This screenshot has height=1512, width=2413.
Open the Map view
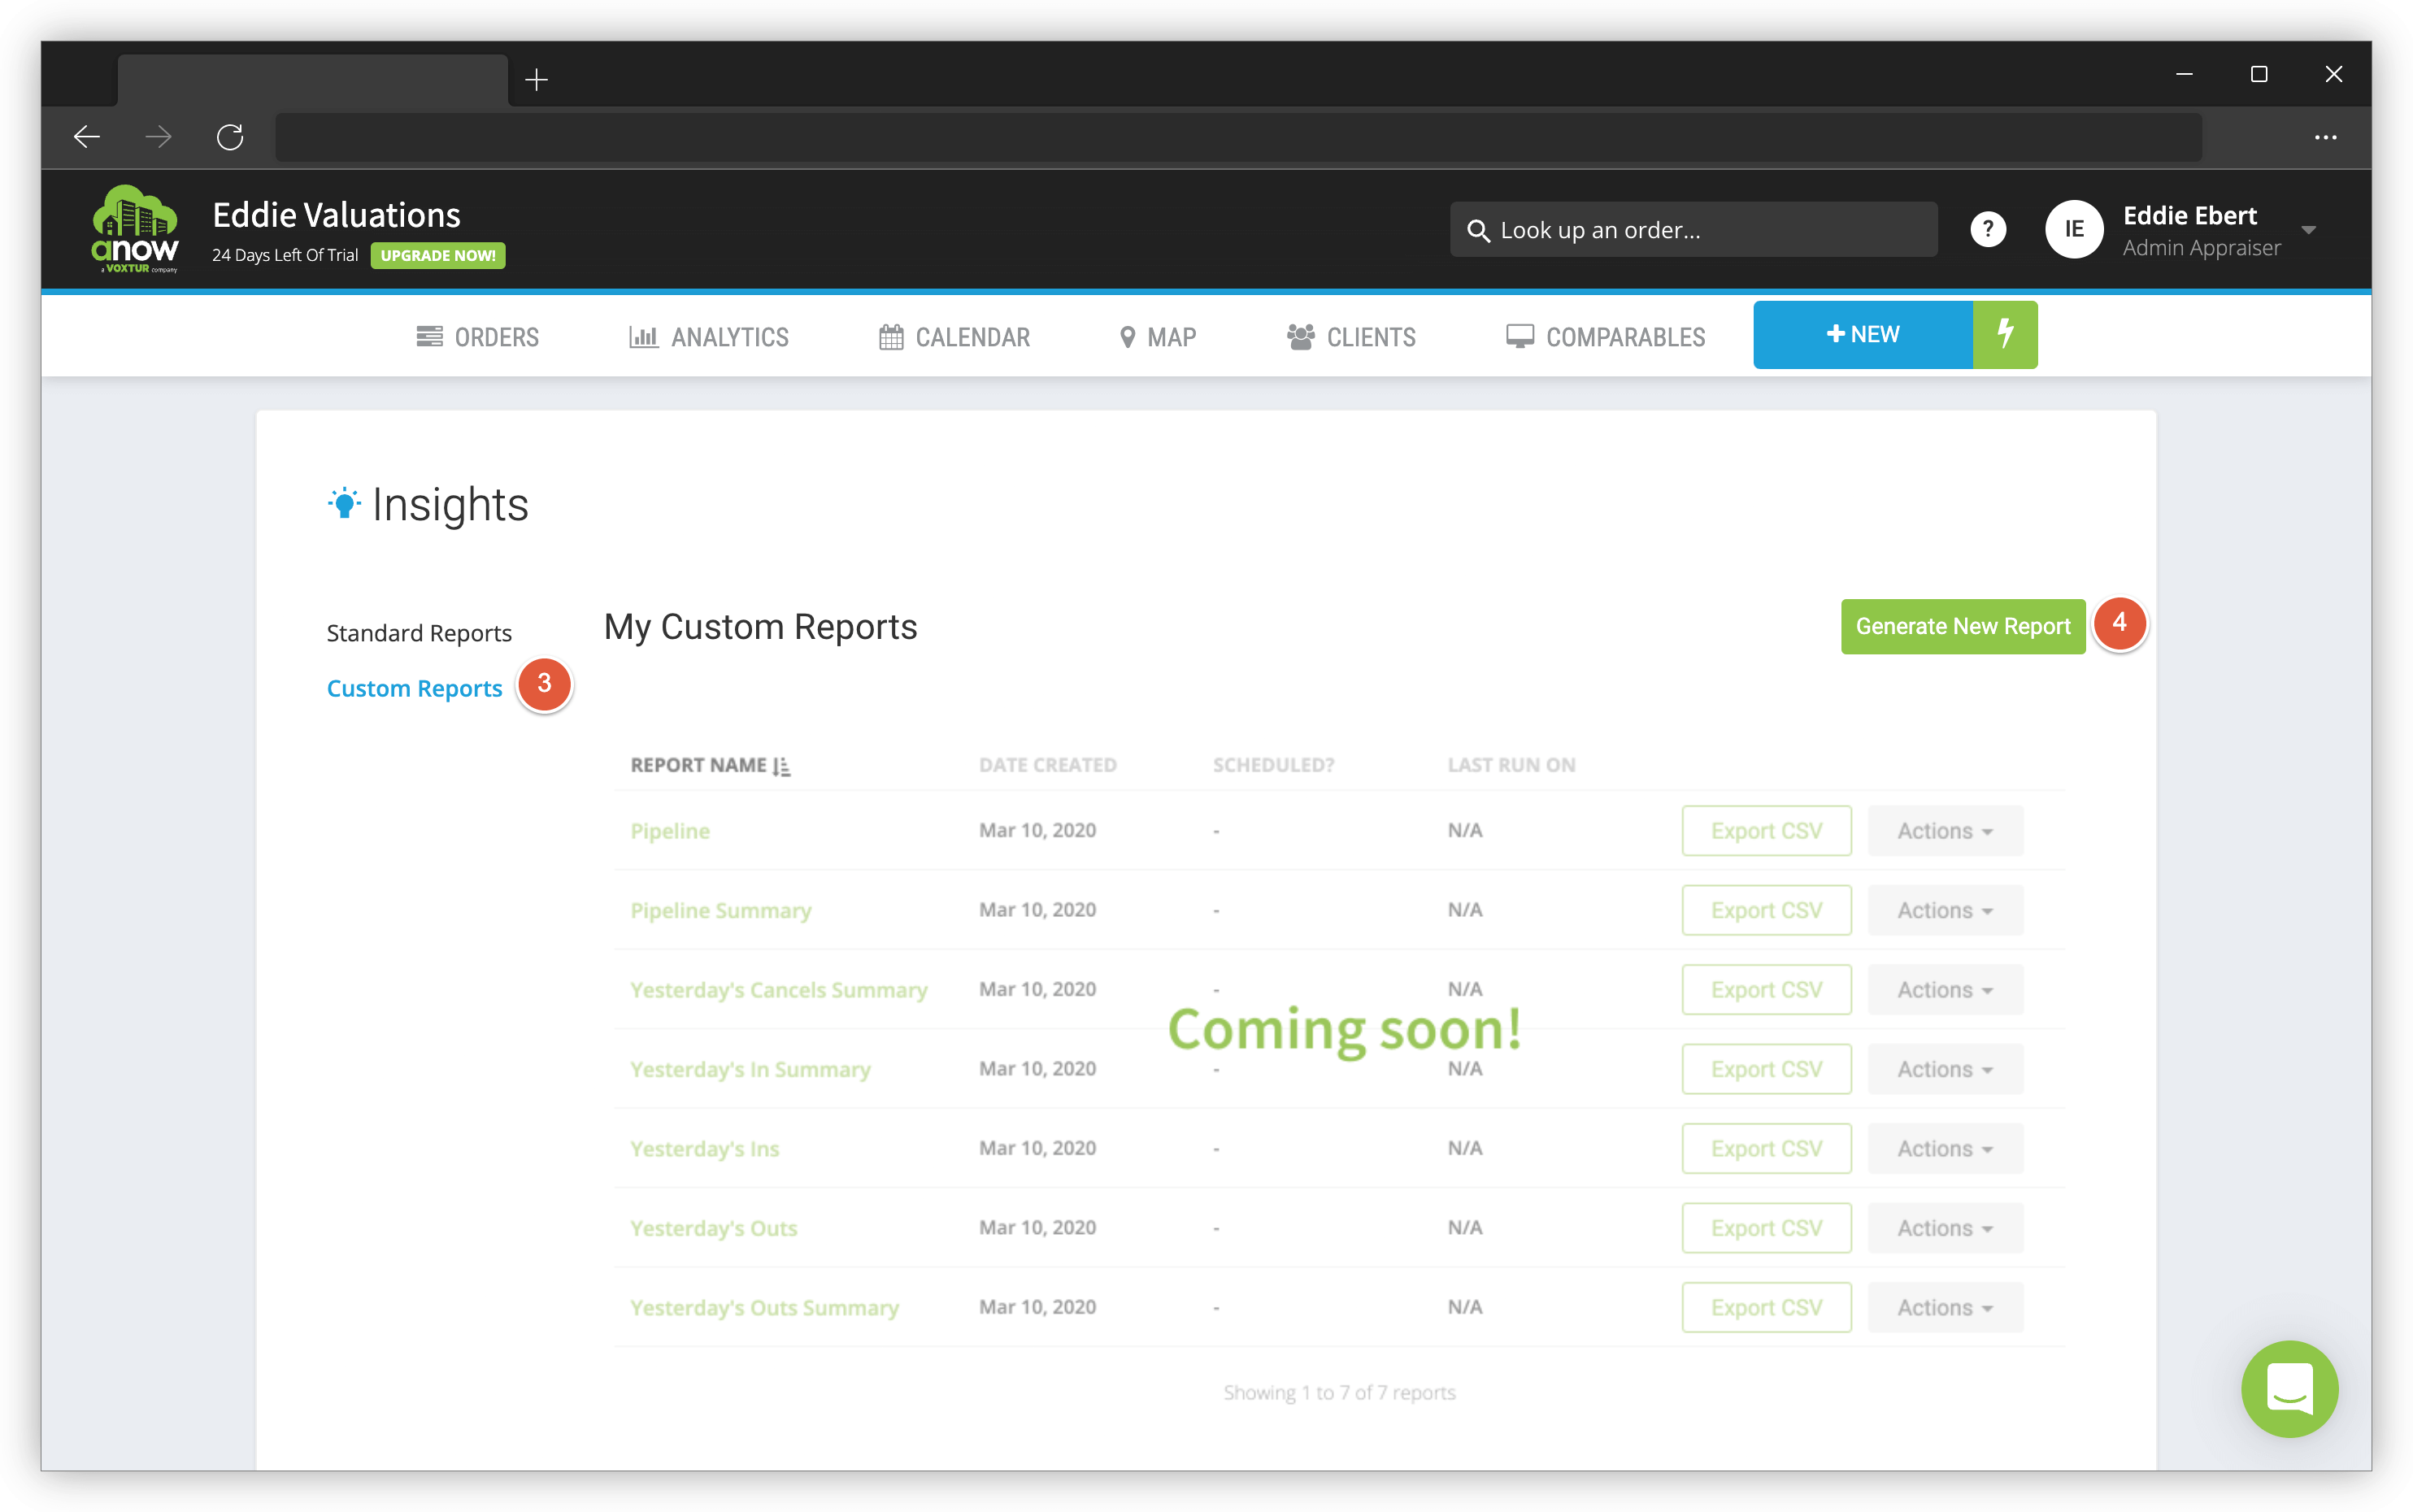1158,336
